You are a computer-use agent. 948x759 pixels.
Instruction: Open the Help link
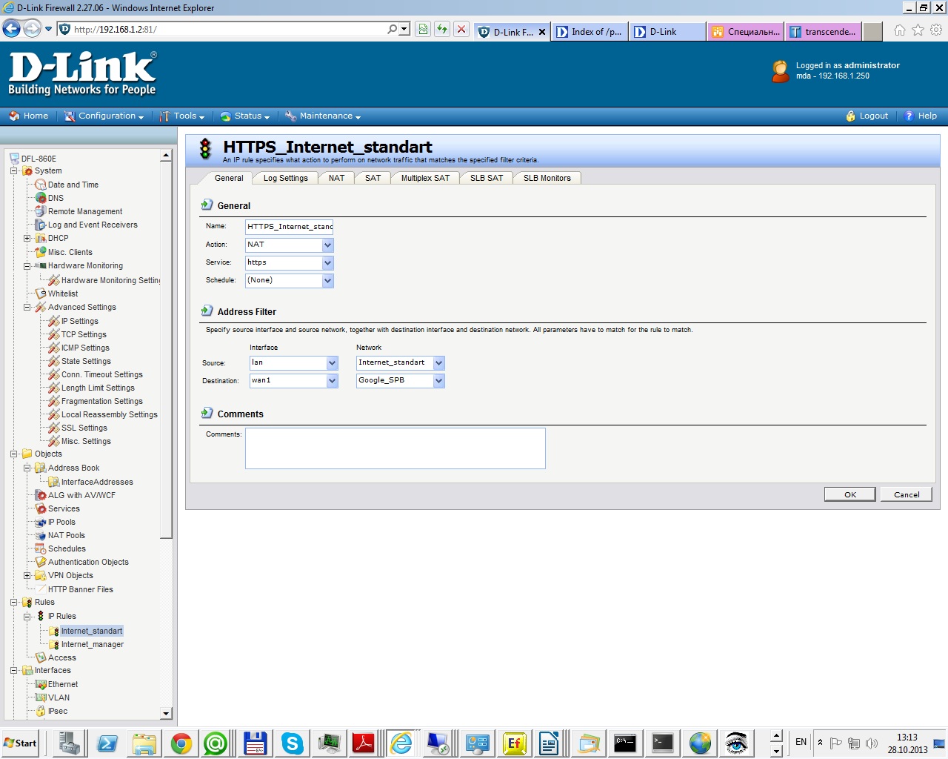coord(921,116)
